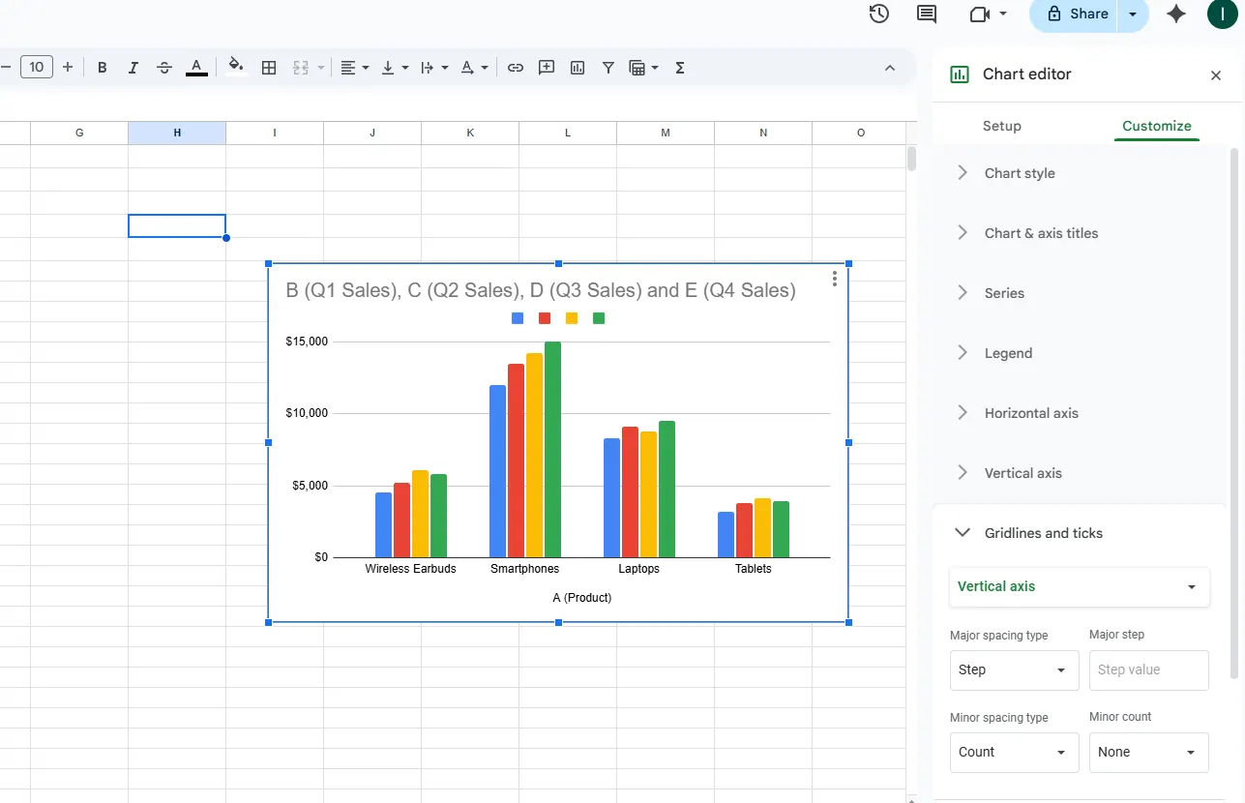Toggle bold formatting in the toolbar
Image resolution: width=1245 pixels, height=803 pixels.
[x=103, y=68]
